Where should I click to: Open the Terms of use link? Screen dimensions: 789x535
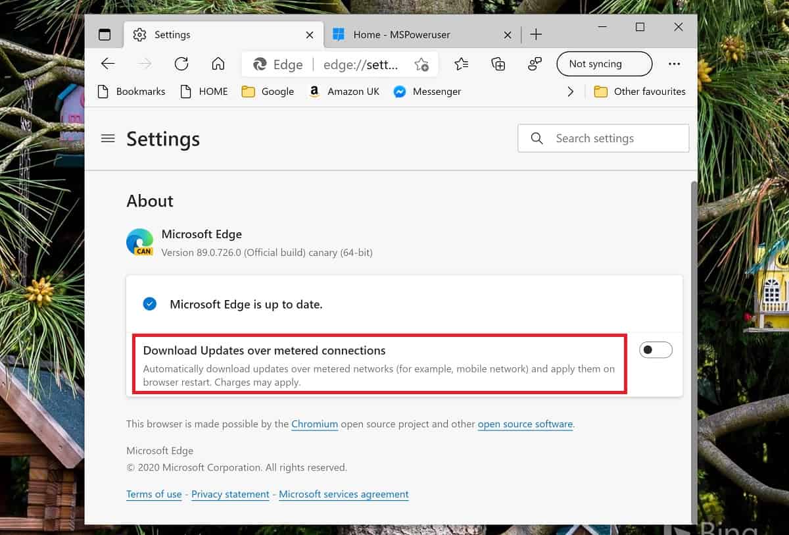coord(154,494)
